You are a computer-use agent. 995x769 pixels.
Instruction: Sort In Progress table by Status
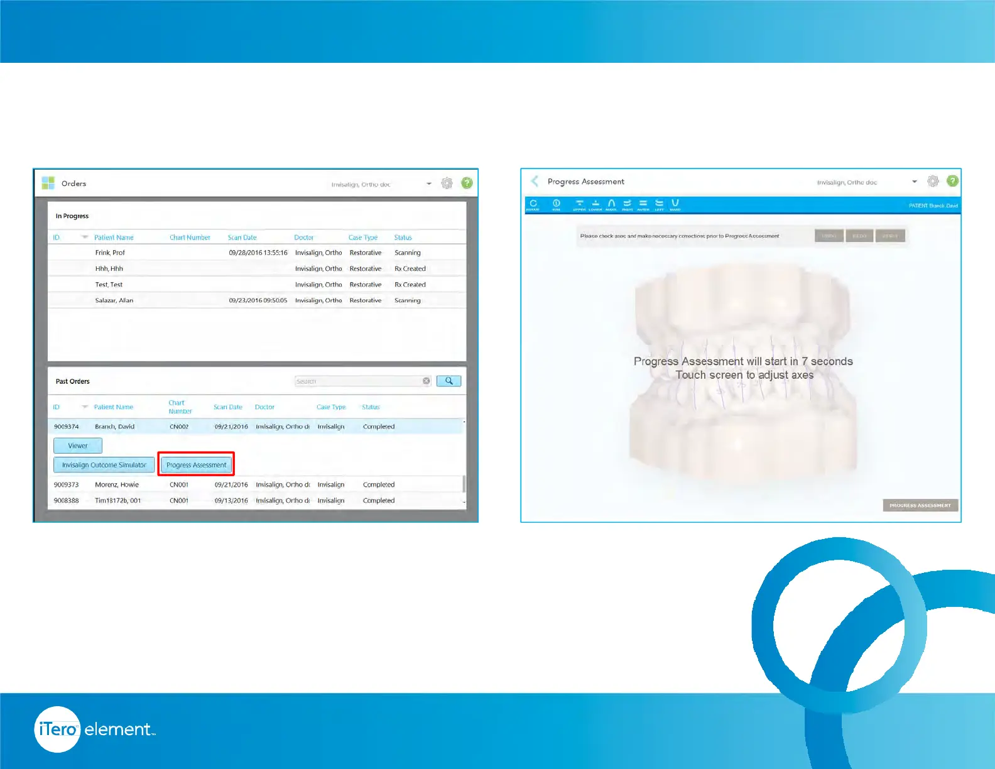click(403, 237)
